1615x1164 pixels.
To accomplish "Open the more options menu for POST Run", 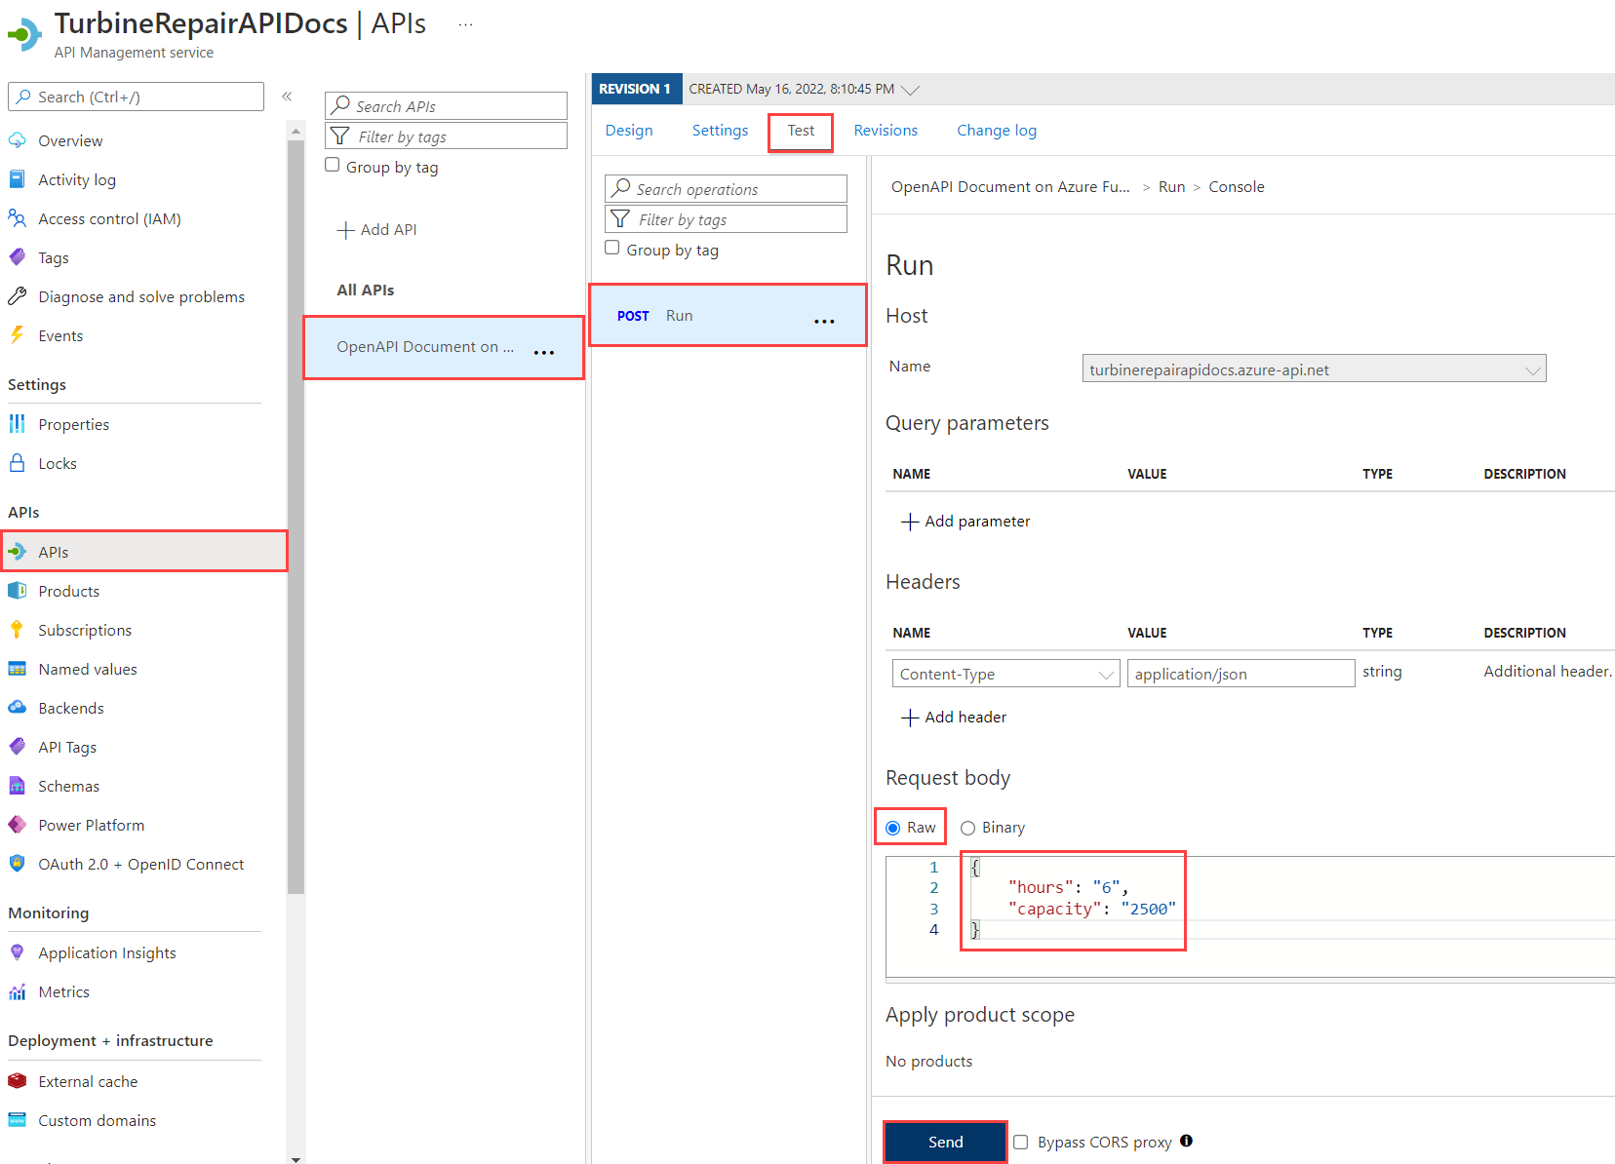I will (824, 320).
